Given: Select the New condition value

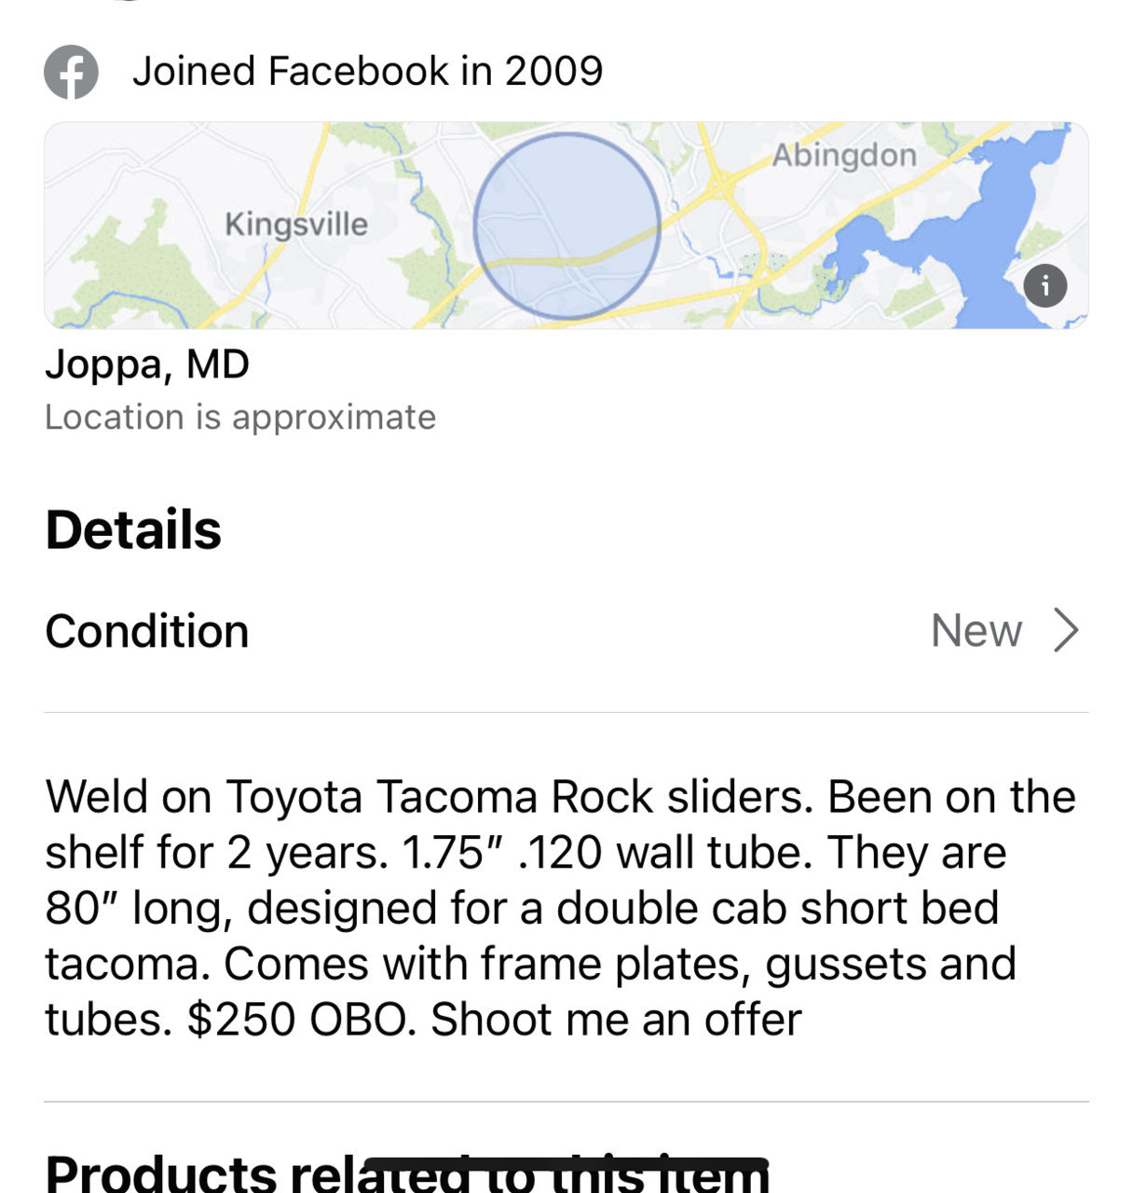Looking at the screenshot, I should pos(976,631).
